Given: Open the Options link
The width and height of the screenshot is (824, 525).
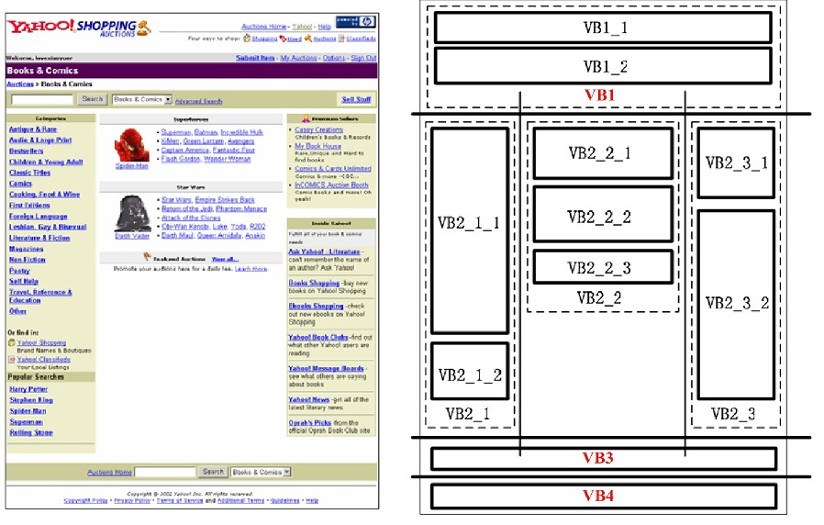Looking at the screenshot, I should (334, 58).
